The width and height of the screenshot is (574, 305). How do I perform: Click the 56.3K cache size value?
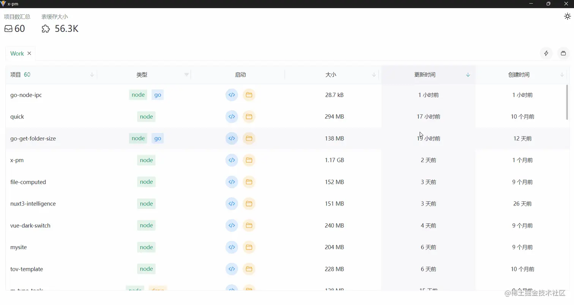click(66, 29)
